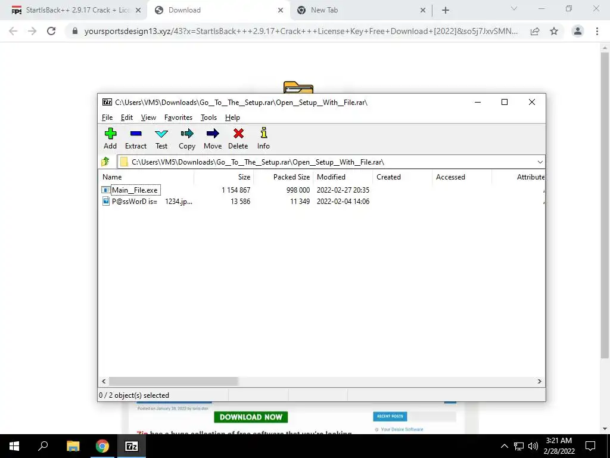Bookmark this page with the star
610x458 pixels.
tap(554, 31)
